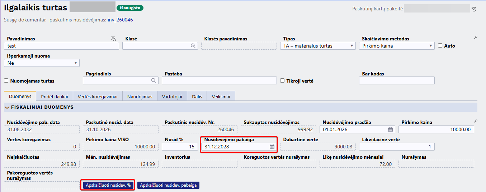This screenshot has width=486, height=192.
Task: Open the Išperkamoji nuoma dropdown
Action: click(x=42, y=63)
